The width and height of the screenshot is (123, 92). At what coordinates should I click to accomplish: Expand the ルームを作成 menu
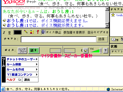click(22, 70)
